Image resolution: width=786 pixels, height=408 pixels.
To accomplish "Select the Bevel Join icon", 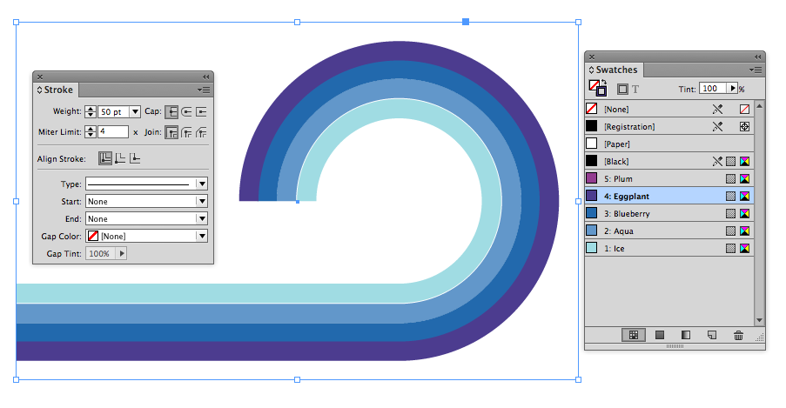I will pyautogui.click(x=201, y=132).
